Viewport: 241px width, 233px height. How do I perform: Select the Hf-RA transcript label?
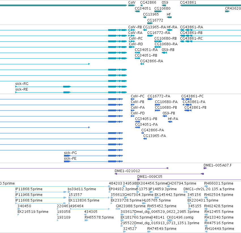pyautogui.click(x=172, y=27)
